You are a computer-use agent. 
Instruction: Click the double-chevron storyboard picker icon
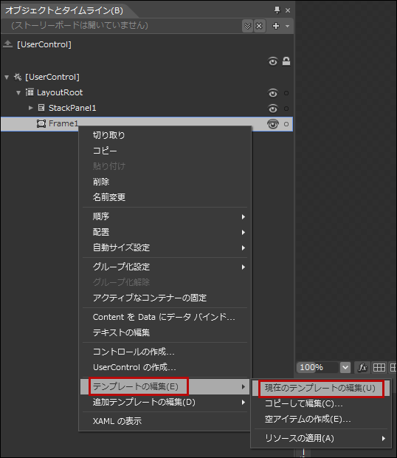click(x=247, y=26)
